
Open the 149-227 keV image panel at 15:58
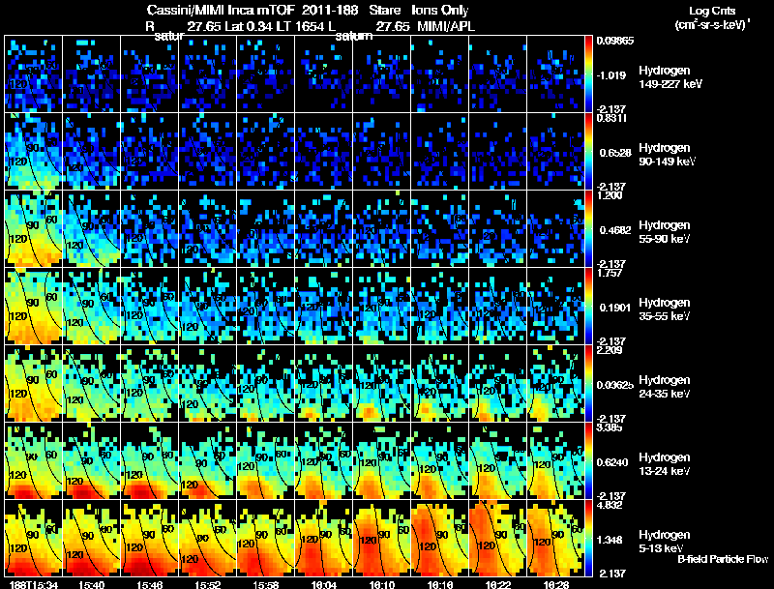pos(265,74)
